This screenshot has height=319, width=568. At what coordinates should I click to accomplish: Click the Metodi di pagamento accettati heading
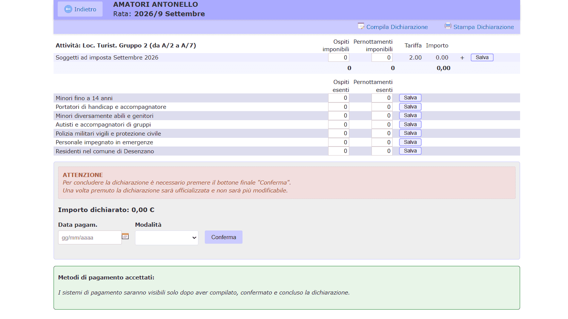pyautogui.click(x=106, y=278)
